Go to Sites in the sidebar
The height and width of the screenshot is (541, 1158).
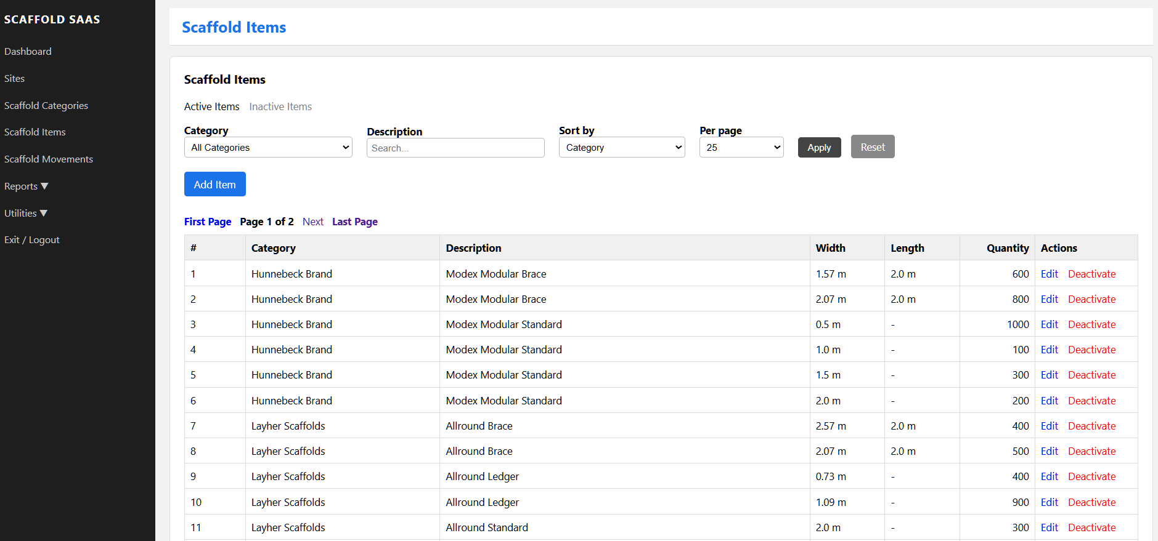point(14,79)
